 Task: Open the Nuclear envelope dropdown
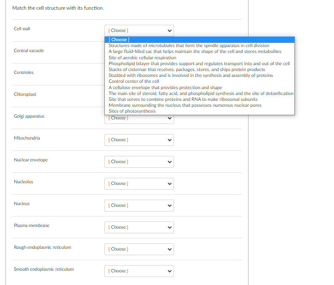(139, 162)
